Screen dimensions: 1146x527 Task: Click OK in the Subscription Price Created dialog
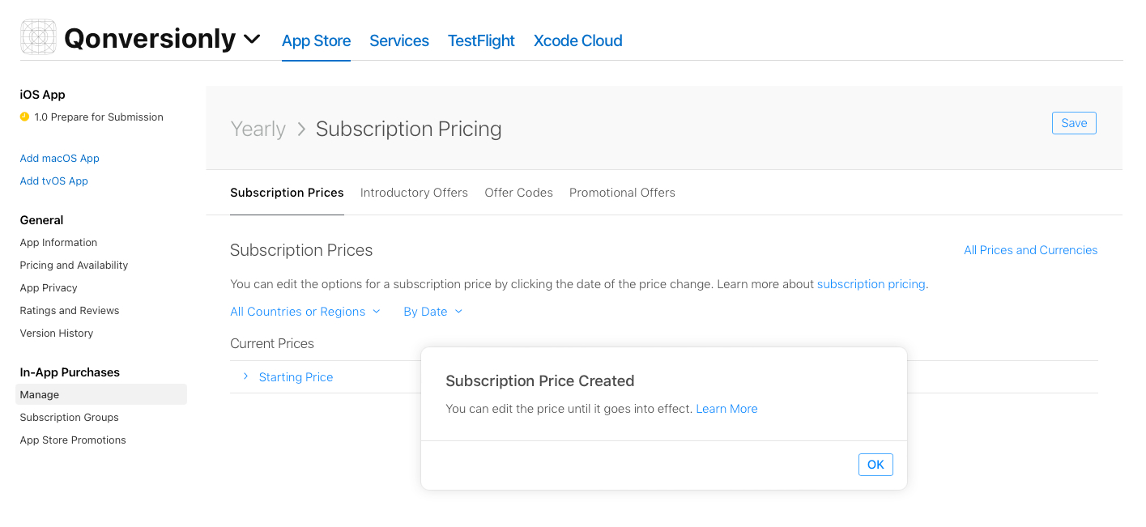pyautogui.click(x=875, y=465)
